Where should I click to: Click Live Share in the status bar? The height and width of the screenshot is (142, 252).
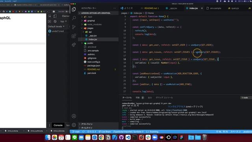[x=105, y=132]
